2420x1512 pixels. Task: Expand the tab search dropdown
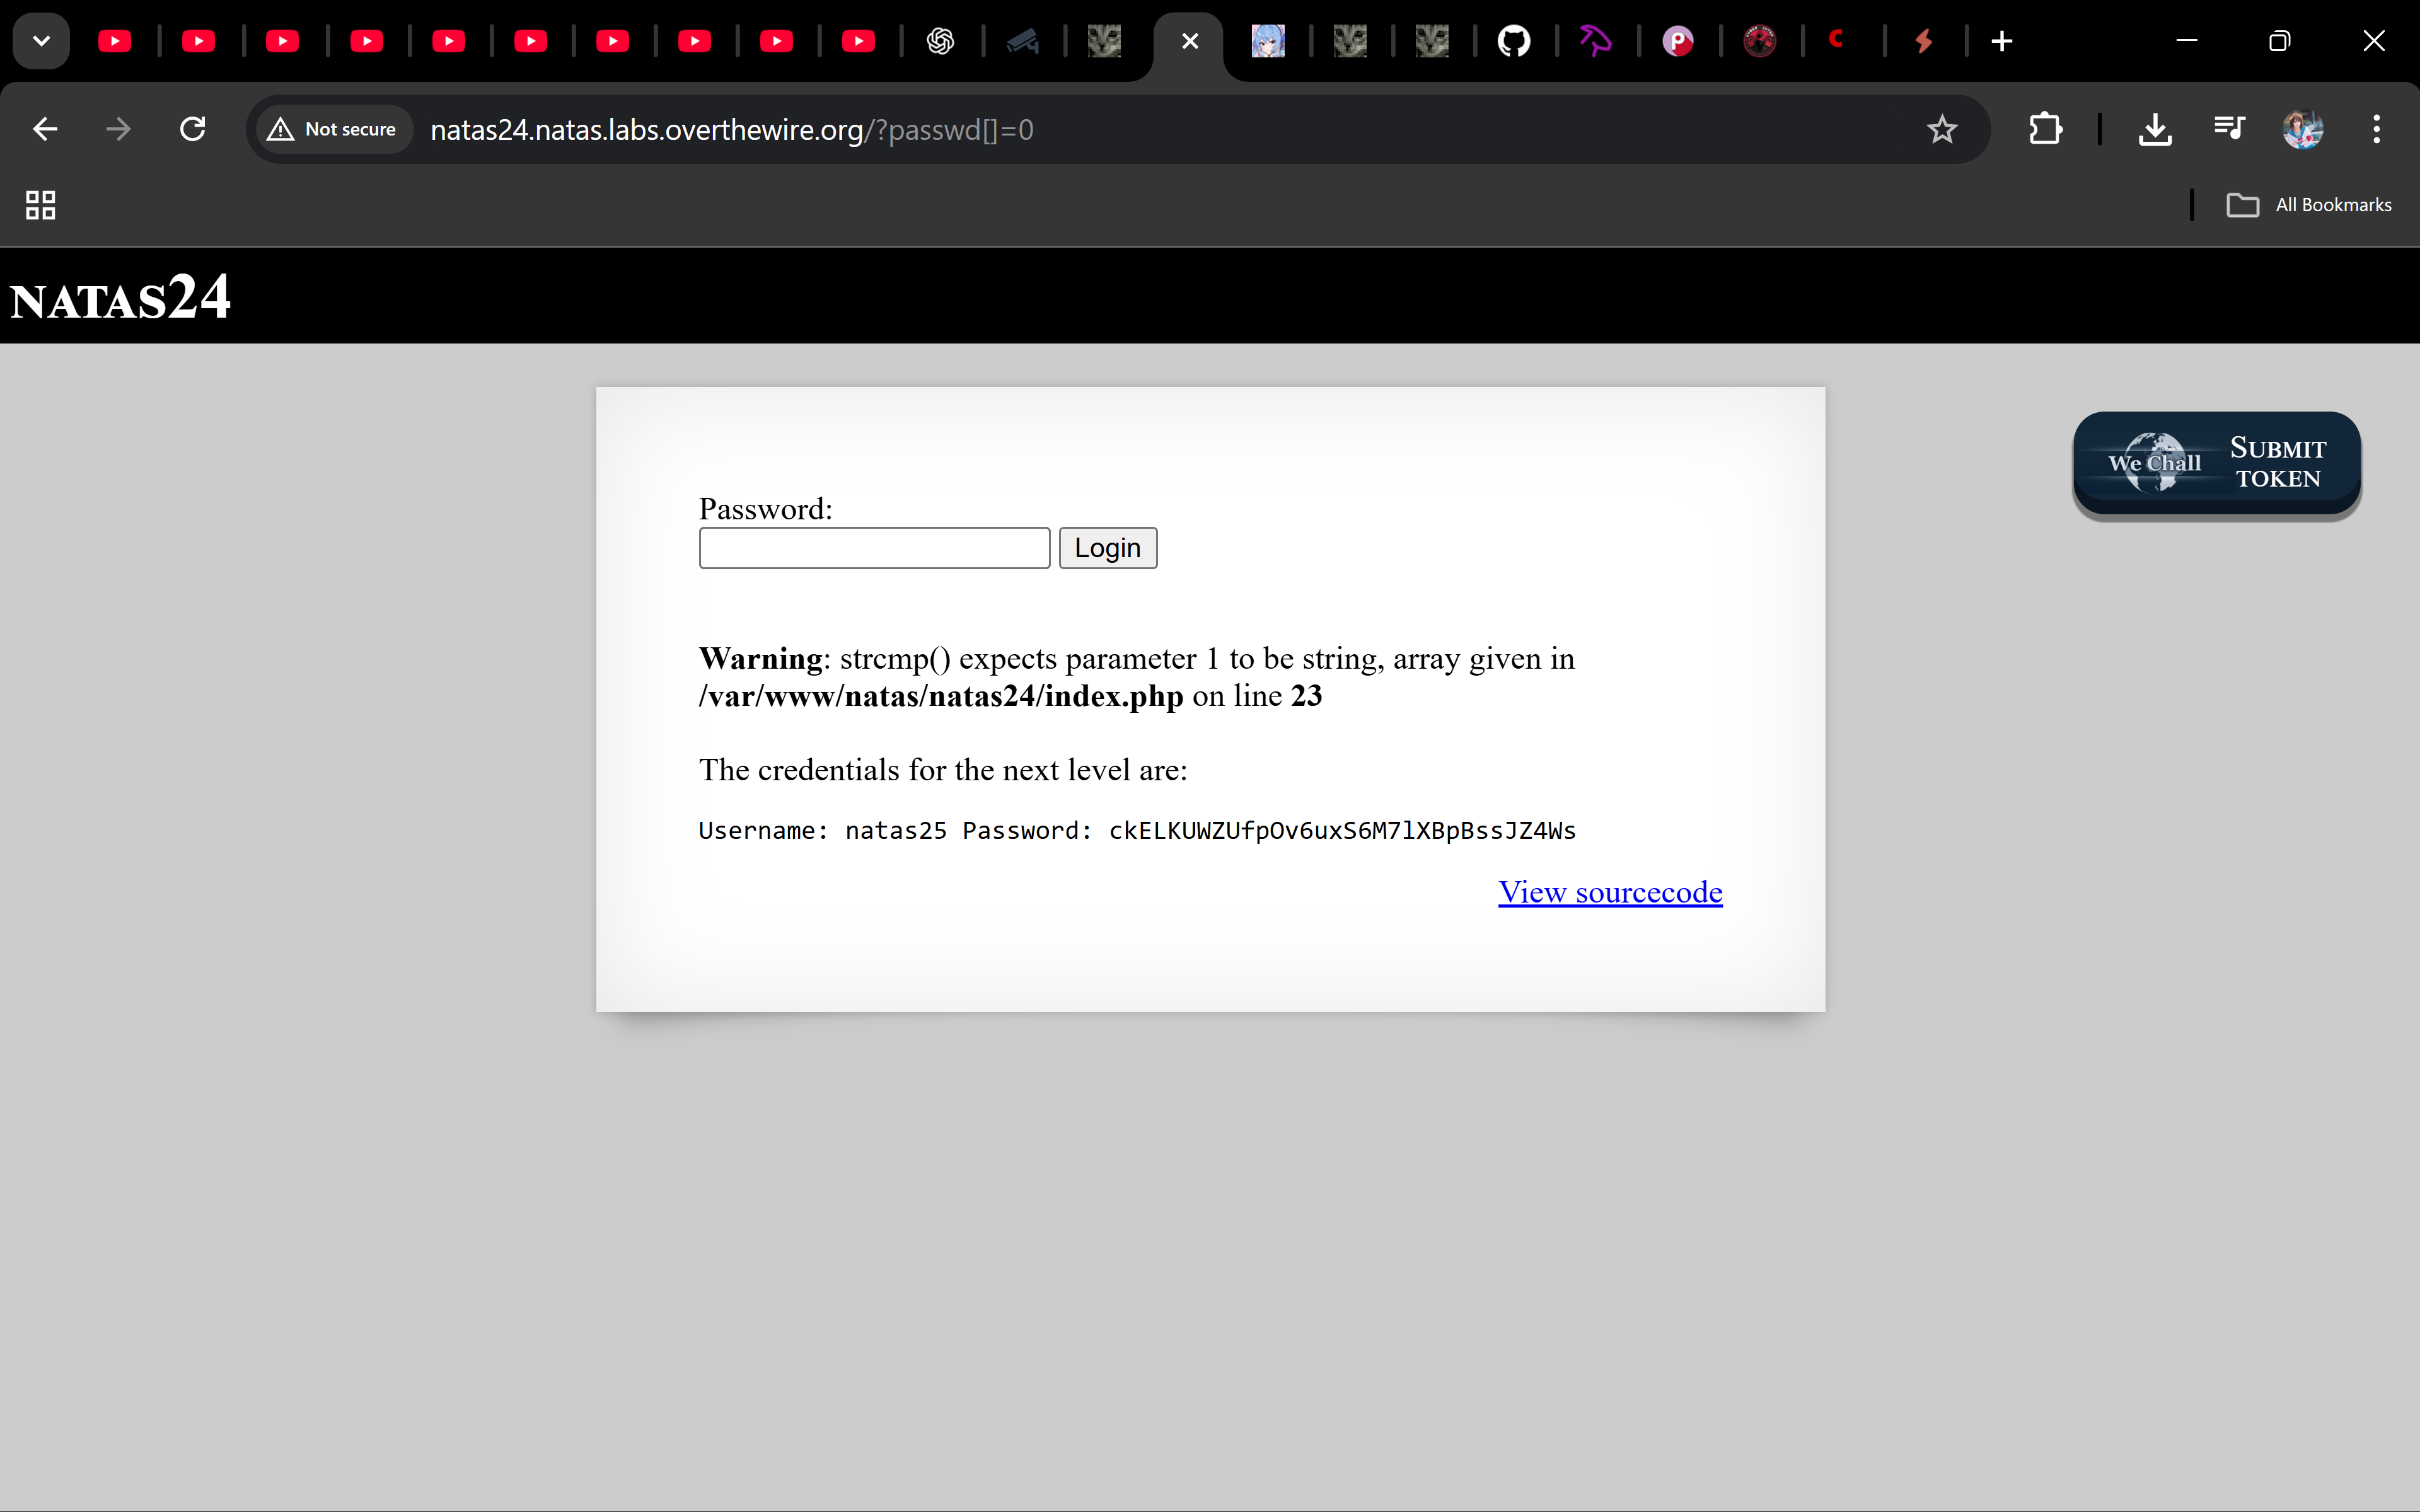(x=41, y=41)
